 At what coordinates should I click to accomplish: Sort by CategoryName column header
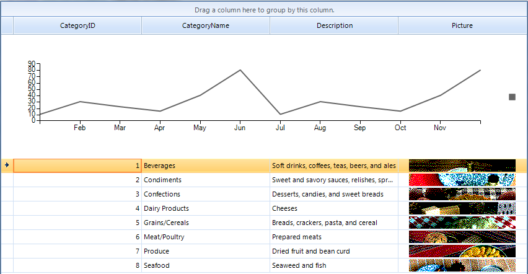pyautogui.click(x=206, y=25)
